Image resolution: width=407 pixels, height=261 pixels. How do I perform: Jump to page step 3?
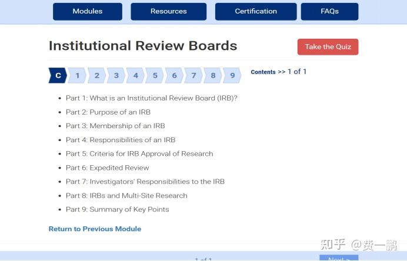pos(116,75)
